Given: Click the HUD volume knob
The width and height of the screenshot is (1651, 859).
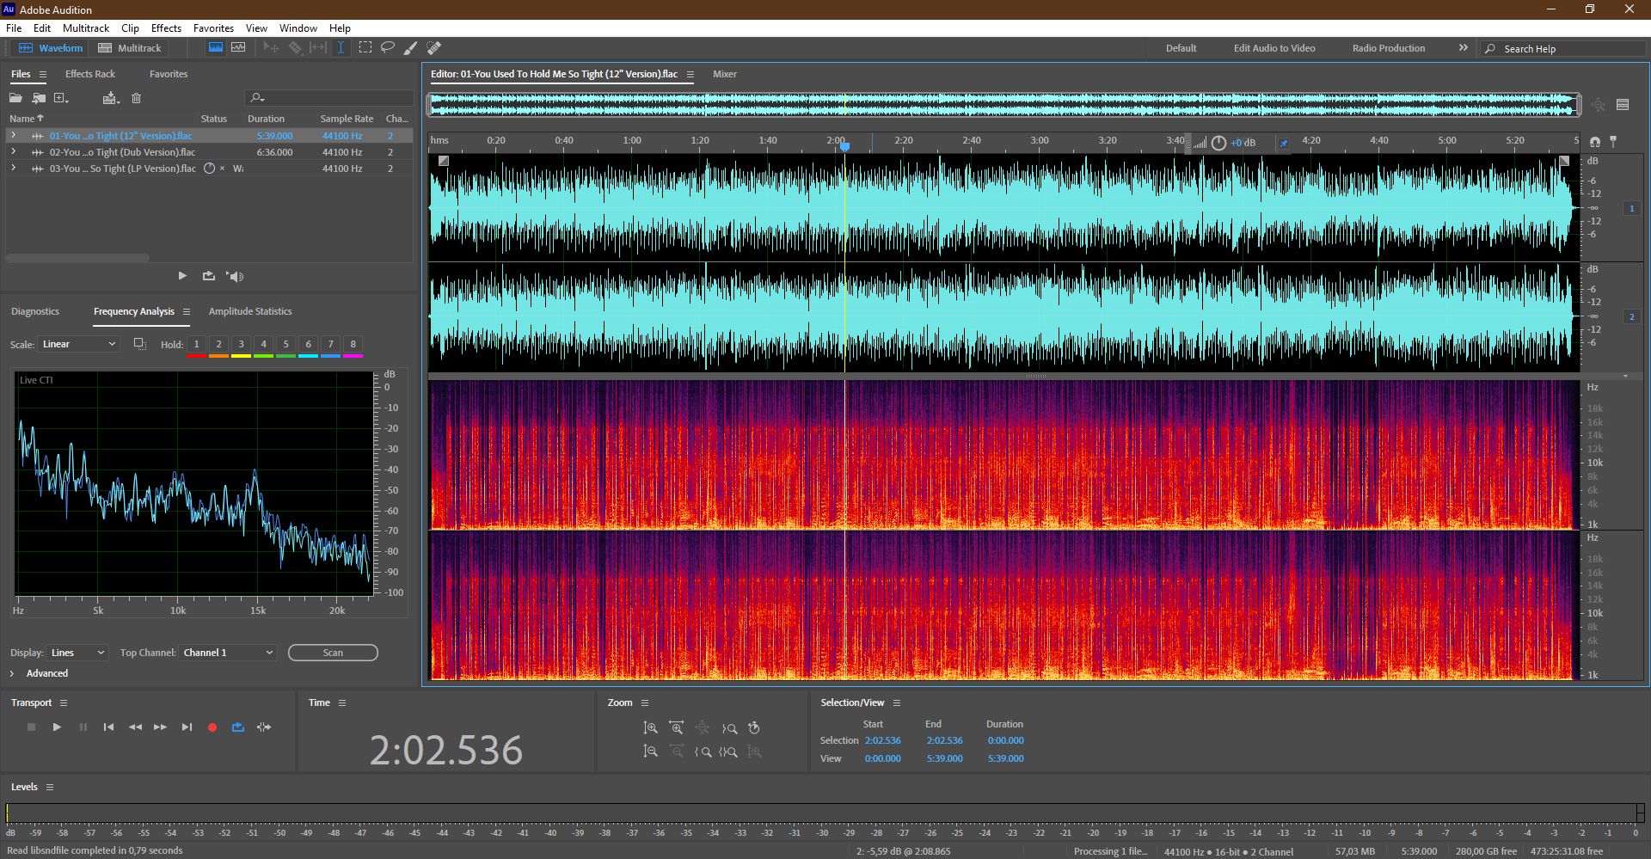Looking at the screenshot, I should 1218,143.
